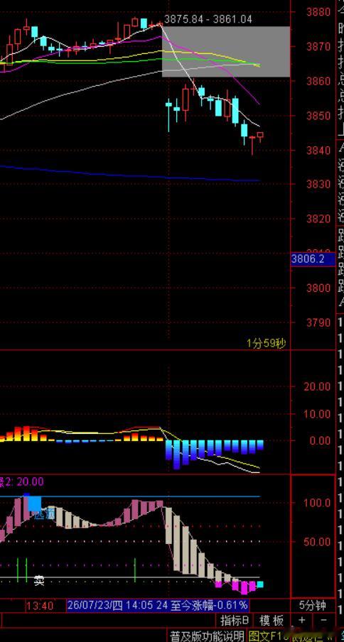Screen dimensions: 344x642
Task: Click the 2: 20.00 indicator parameter text
Action: point(23,482)
